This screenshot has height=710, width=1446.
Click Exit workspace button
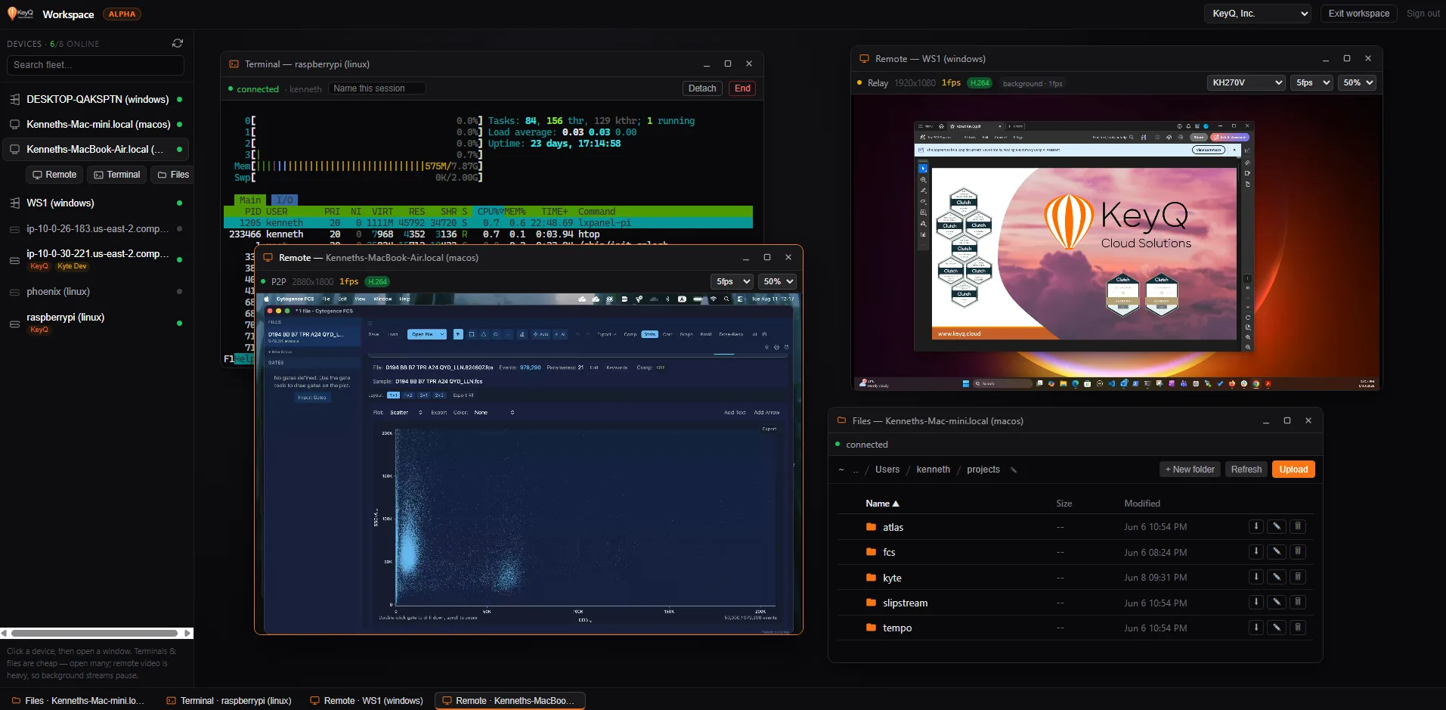(1359, 14)
